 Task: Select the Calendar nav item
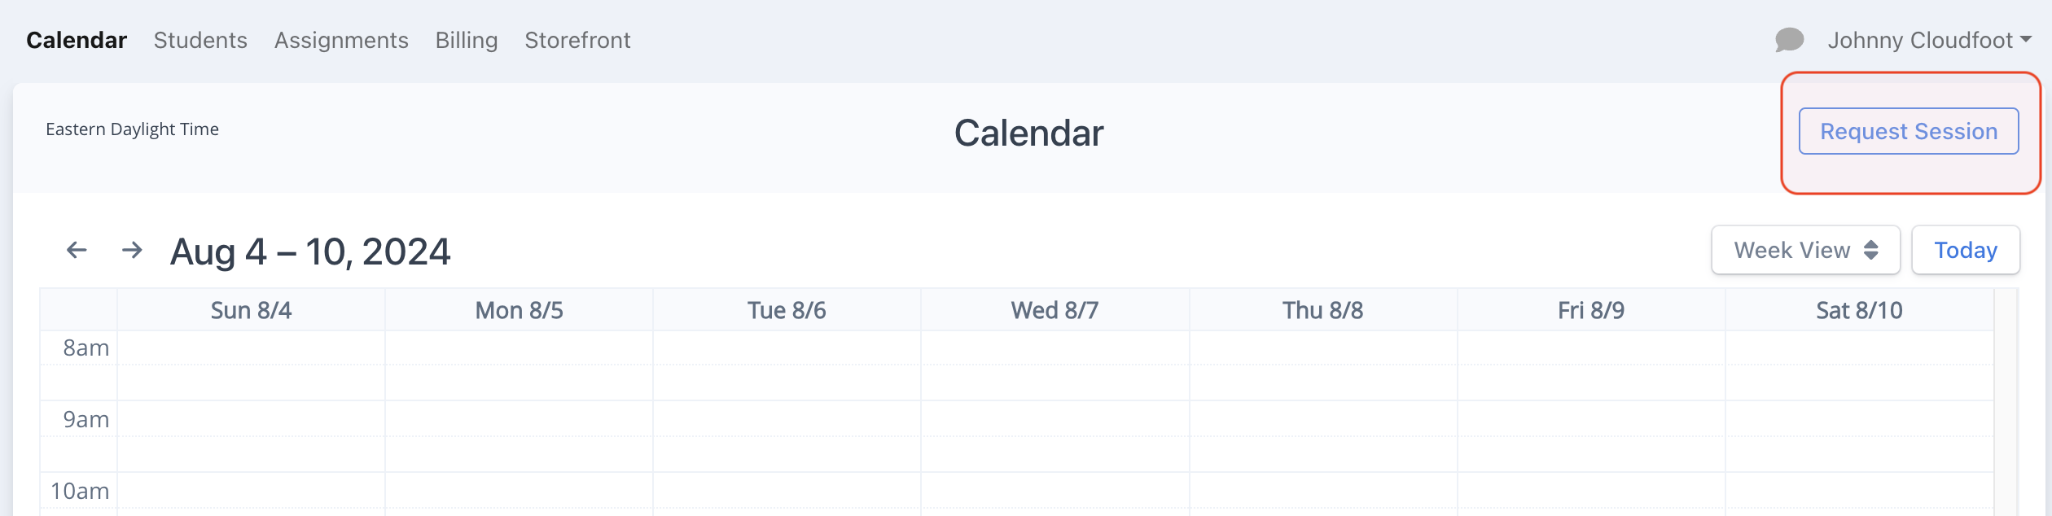pos(77,40)
